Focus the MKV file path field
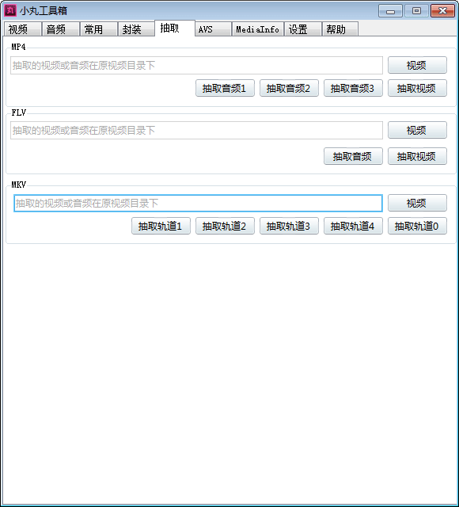The width and height of the screenshot is (459, 507). pos(198,203)
